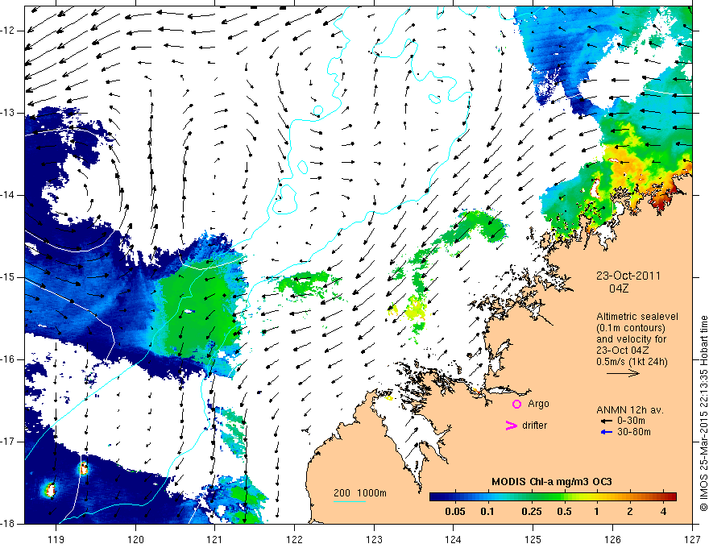Viewport: 709px width, 548px height.
Task: Click the colorbar tick label '2'
Action: click(x=630, y=512)
